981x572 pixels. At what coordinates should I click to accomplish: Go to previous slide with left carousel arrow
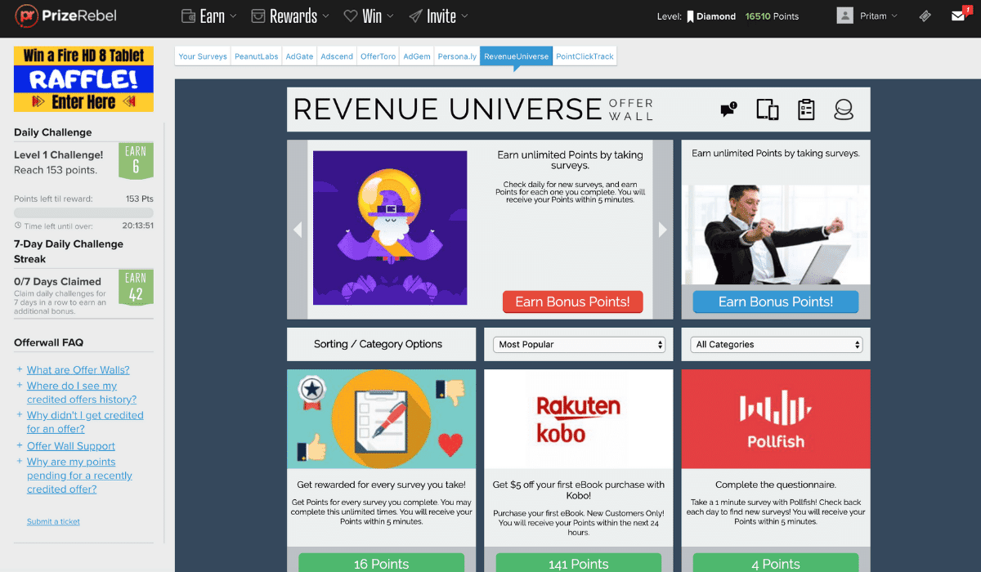coord(298,230)
